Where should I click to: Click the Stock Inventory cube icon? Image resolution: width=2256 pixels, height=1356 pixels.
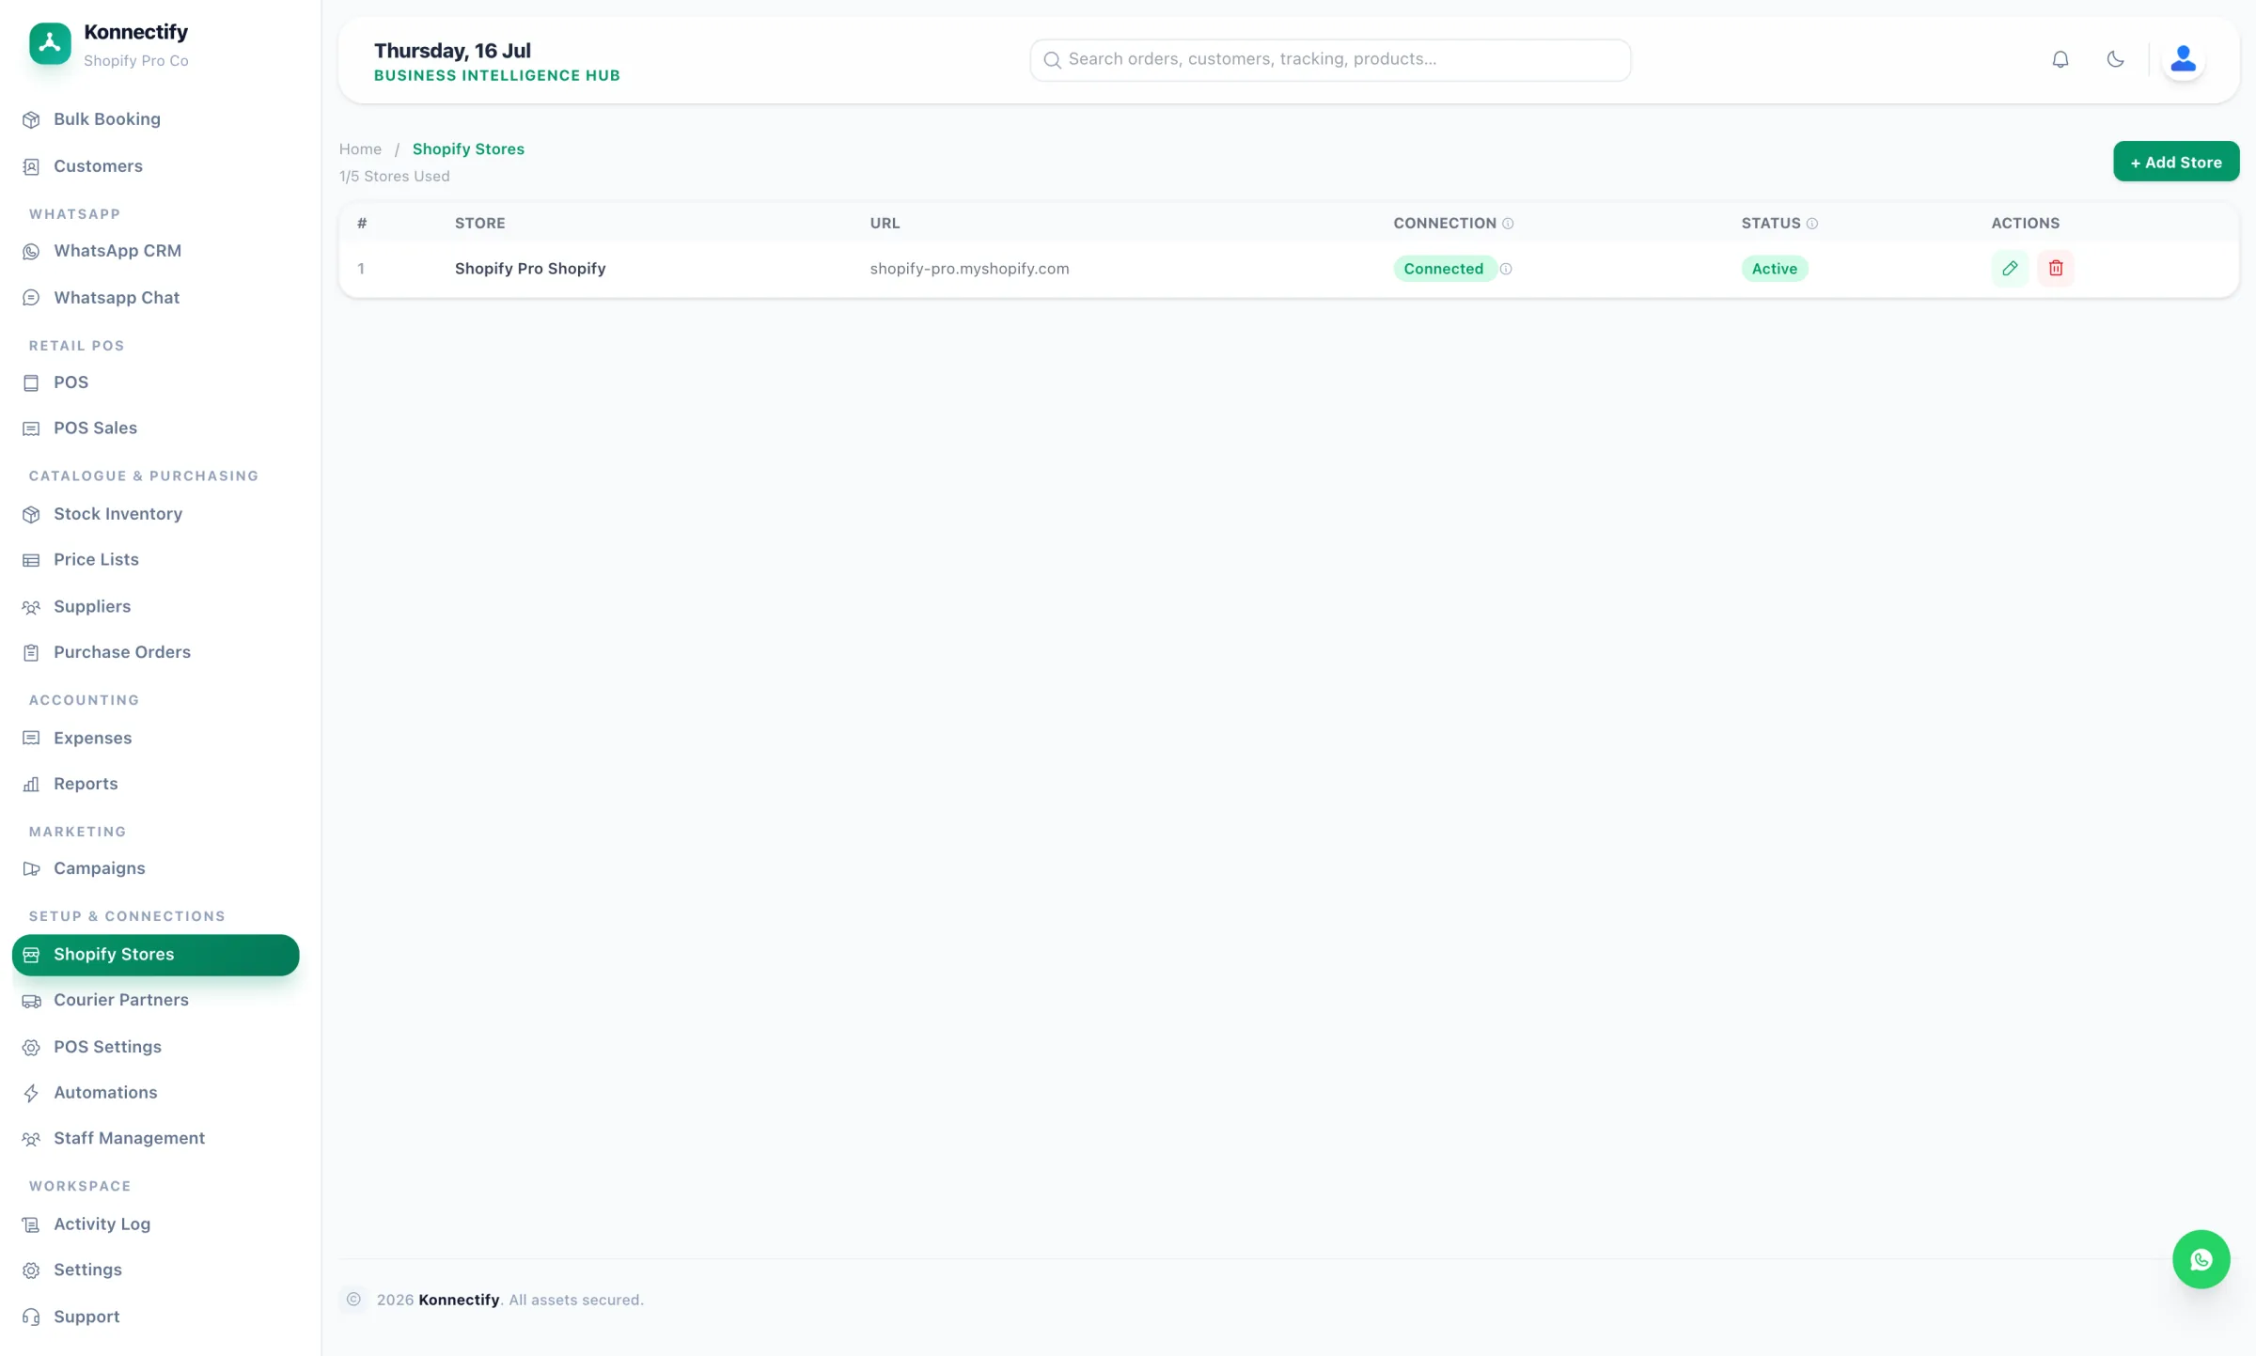point(31,514)
